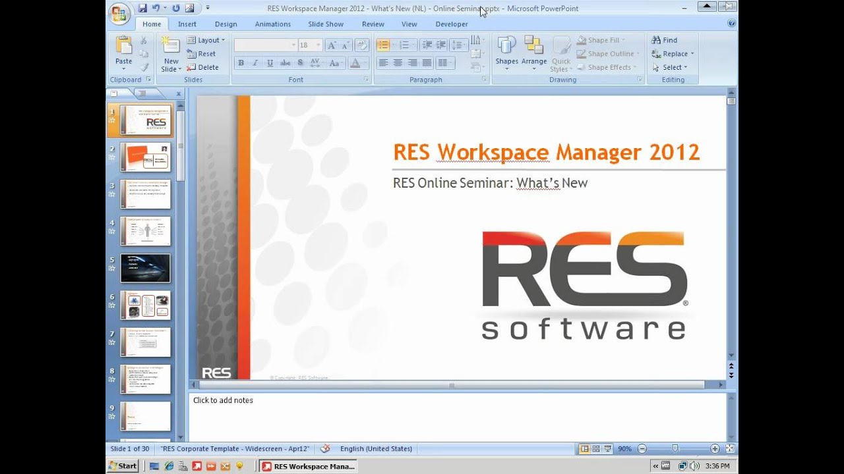Viewport: 844px width, 474px height.
Task: Decrease list indent level
Action: point(427,45)
